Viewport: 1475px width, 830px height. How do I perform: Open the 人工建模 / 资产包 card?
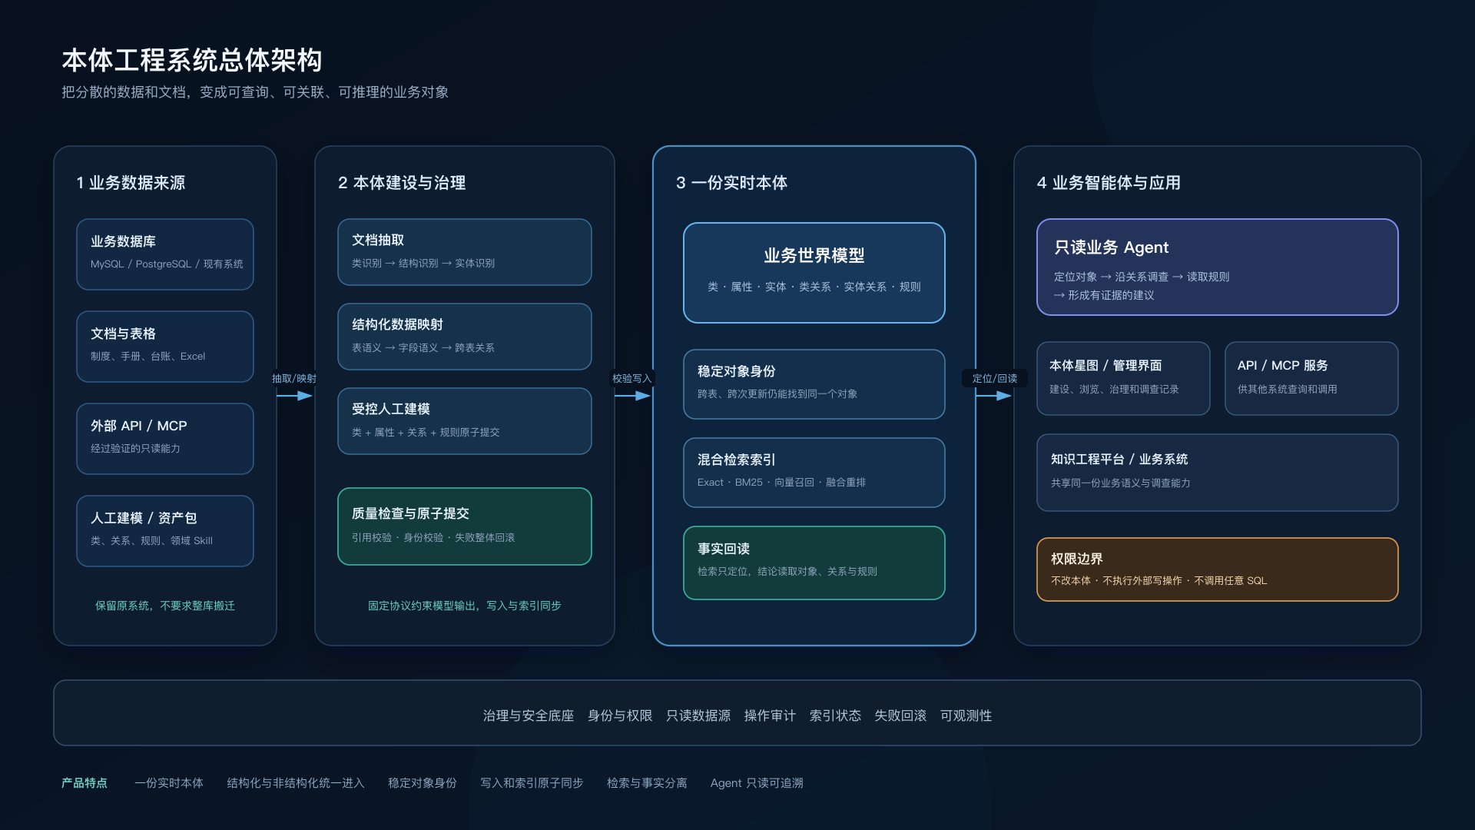[x=165, y=531]
